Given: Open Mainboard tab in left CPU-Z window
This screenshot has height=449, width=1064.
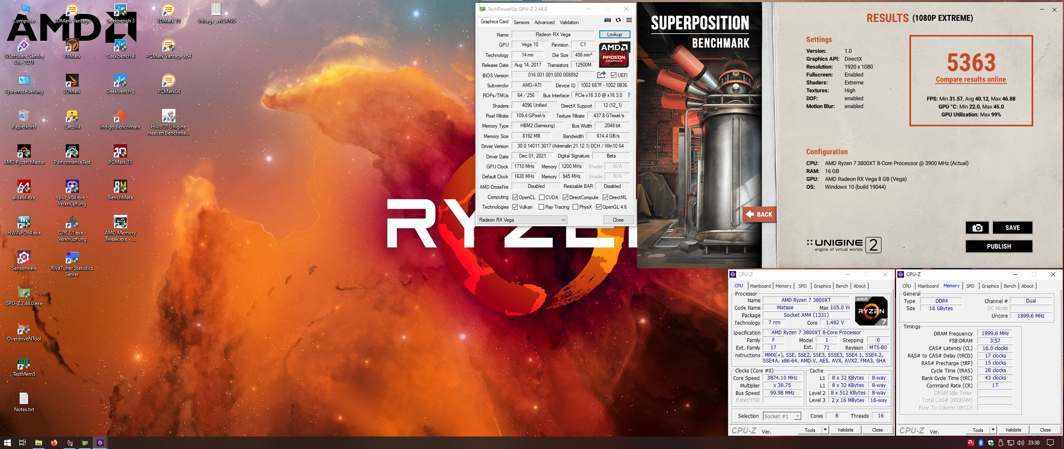Looking at the screenshot, I should (760, 286).
